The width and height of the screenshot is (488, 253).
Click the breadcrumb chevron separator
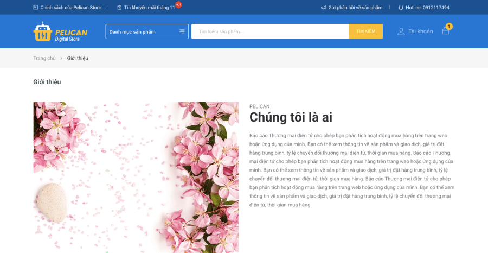tap(61, 58)
